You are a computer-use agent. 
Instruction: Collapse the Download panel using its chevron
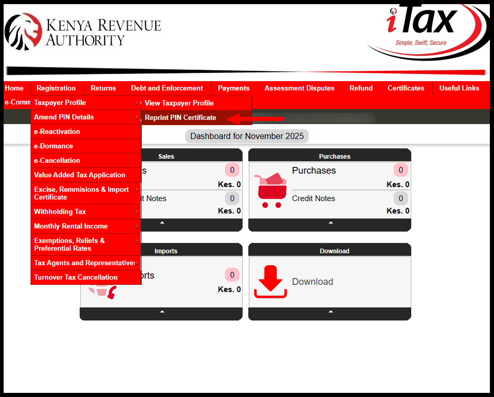click(x=330, y=311)
